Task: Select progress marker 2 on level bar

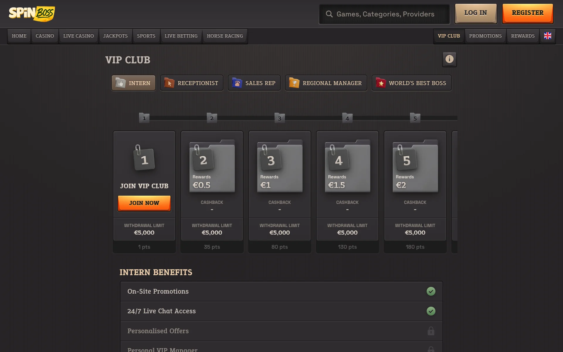Action: tap(212, 118)
